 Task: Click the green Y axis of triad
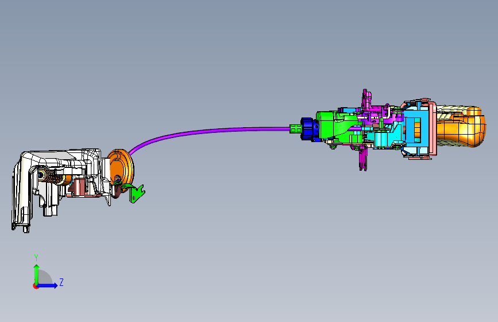[37, 274]
